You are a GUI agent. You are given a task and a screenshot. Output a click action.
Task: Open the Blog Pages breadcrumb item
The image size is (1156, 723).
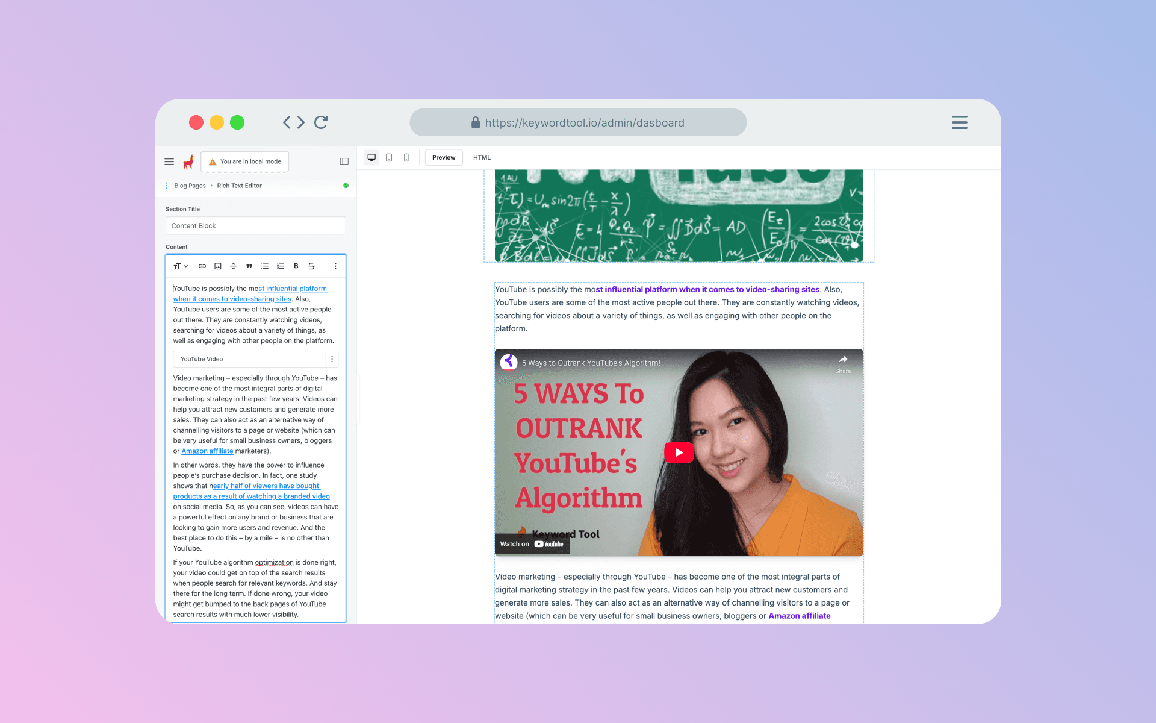189,186
